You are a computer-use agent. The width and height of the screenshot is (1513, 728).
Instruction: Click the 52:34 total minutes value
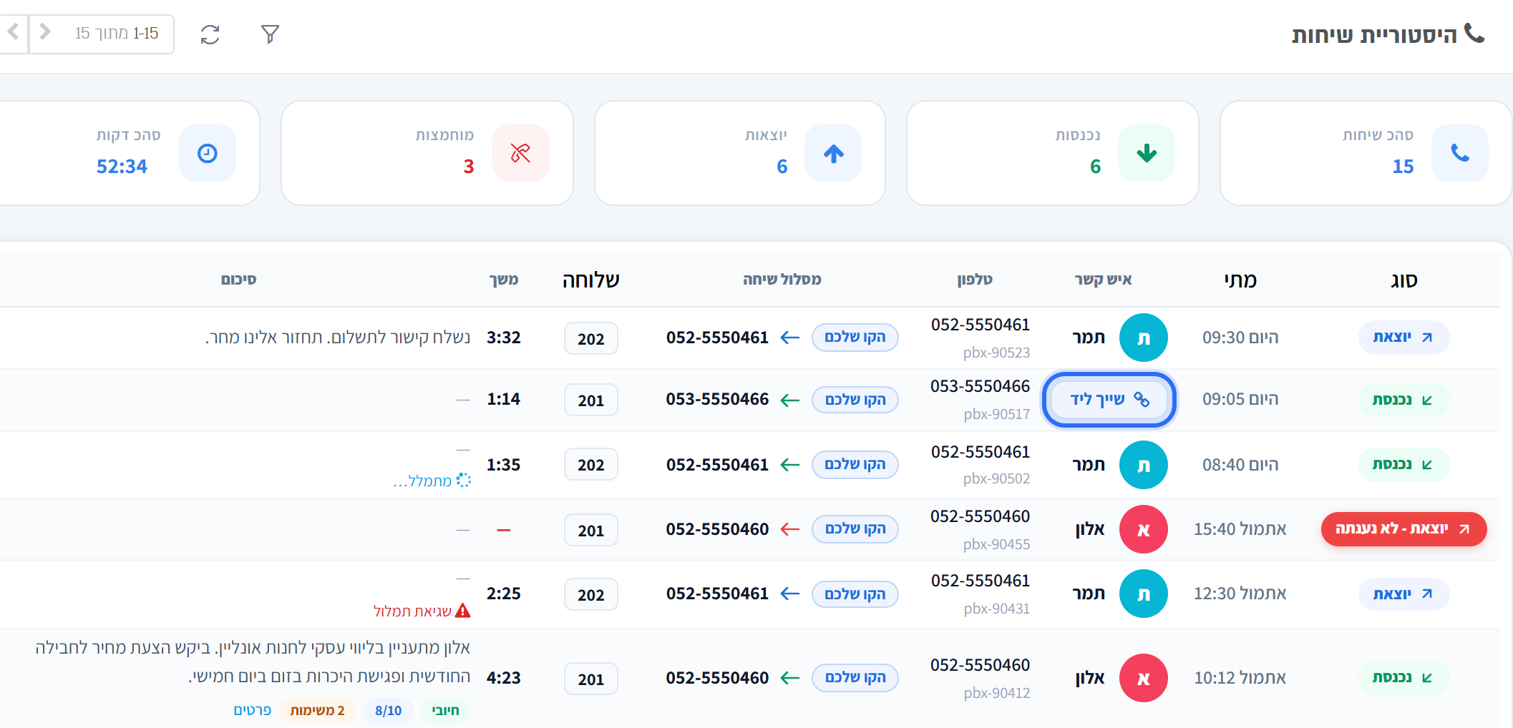pos(122,166)
